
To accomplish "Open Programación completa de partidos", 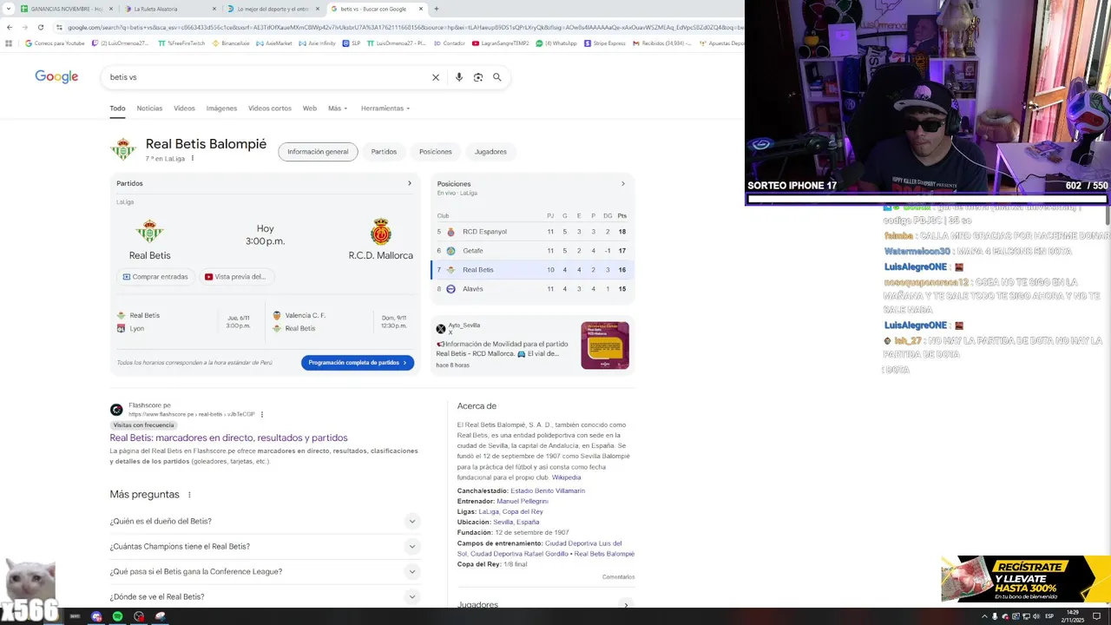I will click(x=358, y=363).
